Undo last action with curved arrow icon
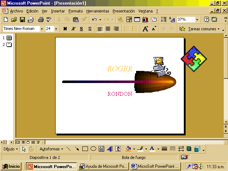The height and width of the screenshot is (171, 228). click(x=94, y=20)
